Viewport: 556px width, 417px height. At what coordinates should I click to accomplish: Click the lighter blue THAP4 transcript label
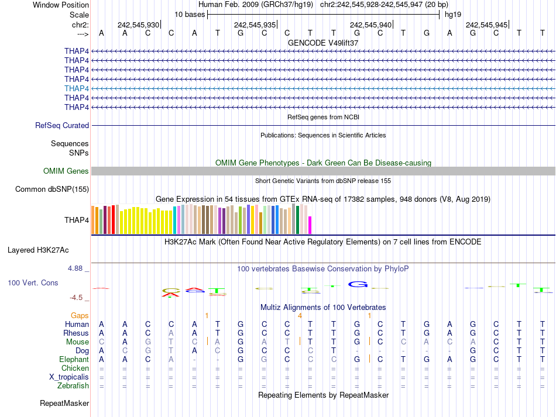[77, 88]
